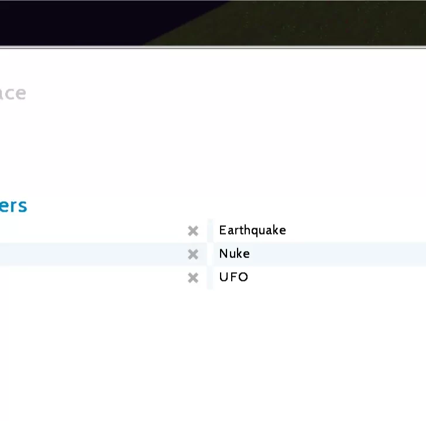This screenshot has width=426, height=421.
Task: Click the blue heading ending in "ers"
Action: (x=13, y=206)
